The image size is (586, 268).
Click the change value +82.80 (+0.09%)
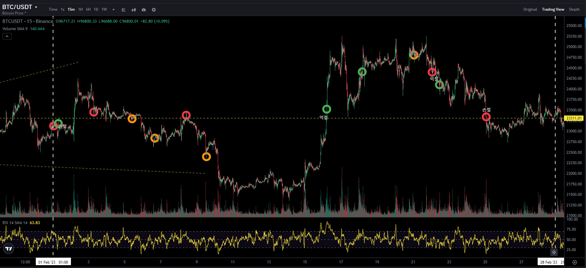point(155,21)
